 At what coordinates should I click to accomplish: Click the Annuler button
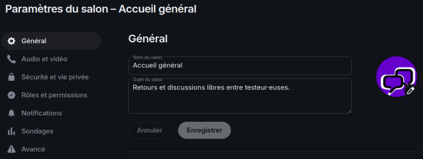tap(150, 130)
